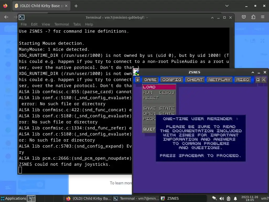Click the ZSNES window title bar app icon
Image resolution: width=269 pixels, height=202 pixels.
(136, 72)
